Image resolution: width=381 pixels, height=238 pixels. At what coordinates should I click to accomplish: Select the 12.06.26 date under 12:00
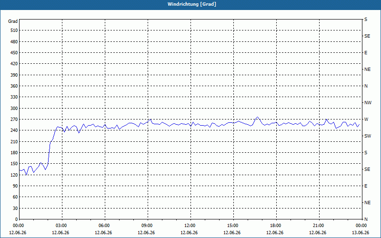(189, 233)
